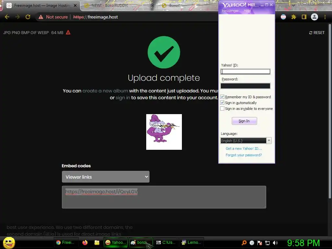Image resolution: width=332 pixels, height=249 pixels.
Task: Open Chrome's three-dot menu
Action: coord(325,17)
